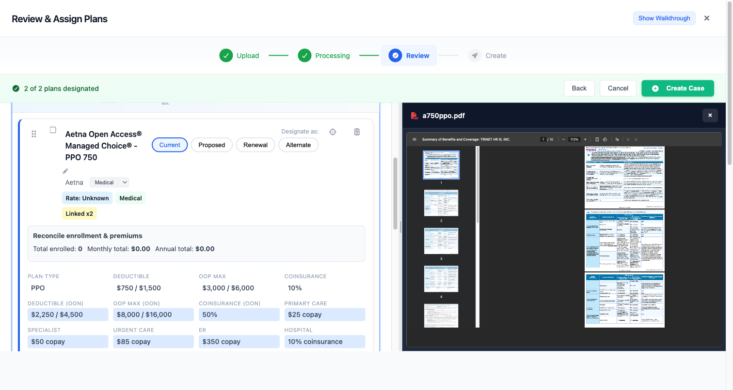Zoom in the PDF with the plus icon
This screenshot has height=390, width=733.
coord(585,139)
